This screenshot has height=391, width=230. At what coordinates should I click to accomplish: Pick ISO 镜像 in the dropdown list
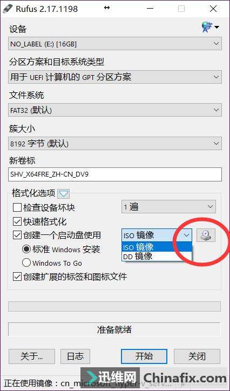[157, 247]
